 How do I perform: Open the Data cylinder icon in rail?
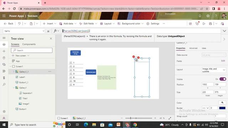click(x=4, y=58)
